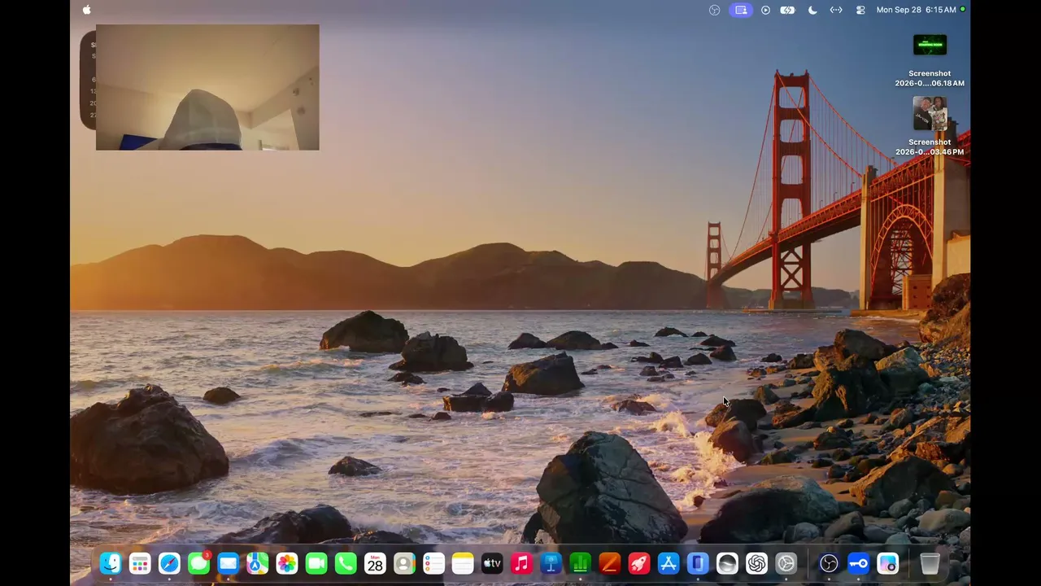This screenshot has height=586, width=1041.
Task: Open the Trash
Action: pyautogui.click(x=930, y=563)
